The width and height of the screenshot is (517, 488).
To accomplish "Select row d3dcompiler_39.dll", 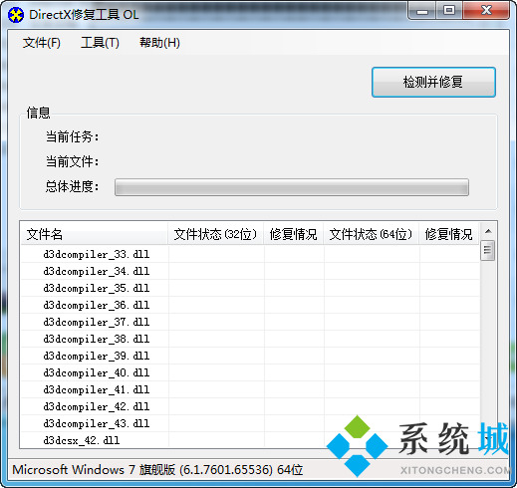I will pyautogui.click(x=250, y=356).
